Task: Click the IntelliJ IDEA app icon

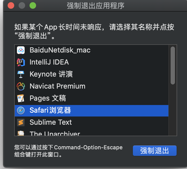Action: click(21, 62)
